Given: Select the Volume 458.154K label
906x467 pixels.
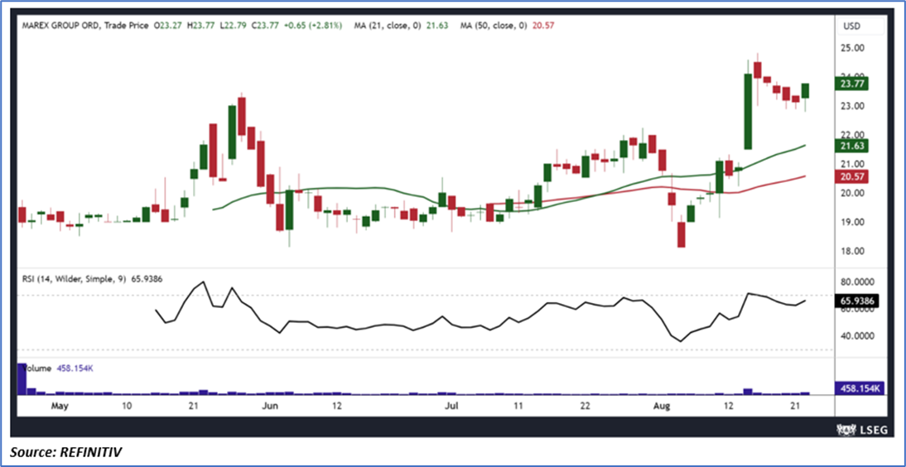Looking at the screenshot, I should pyautogui.click(x=56, y=368).
